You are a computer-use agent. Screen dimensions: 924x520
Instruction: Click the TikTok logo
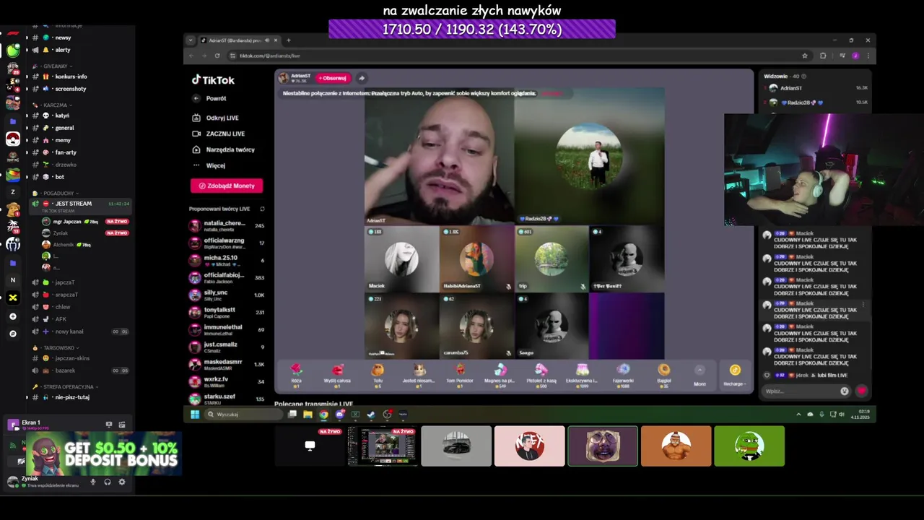213,80
